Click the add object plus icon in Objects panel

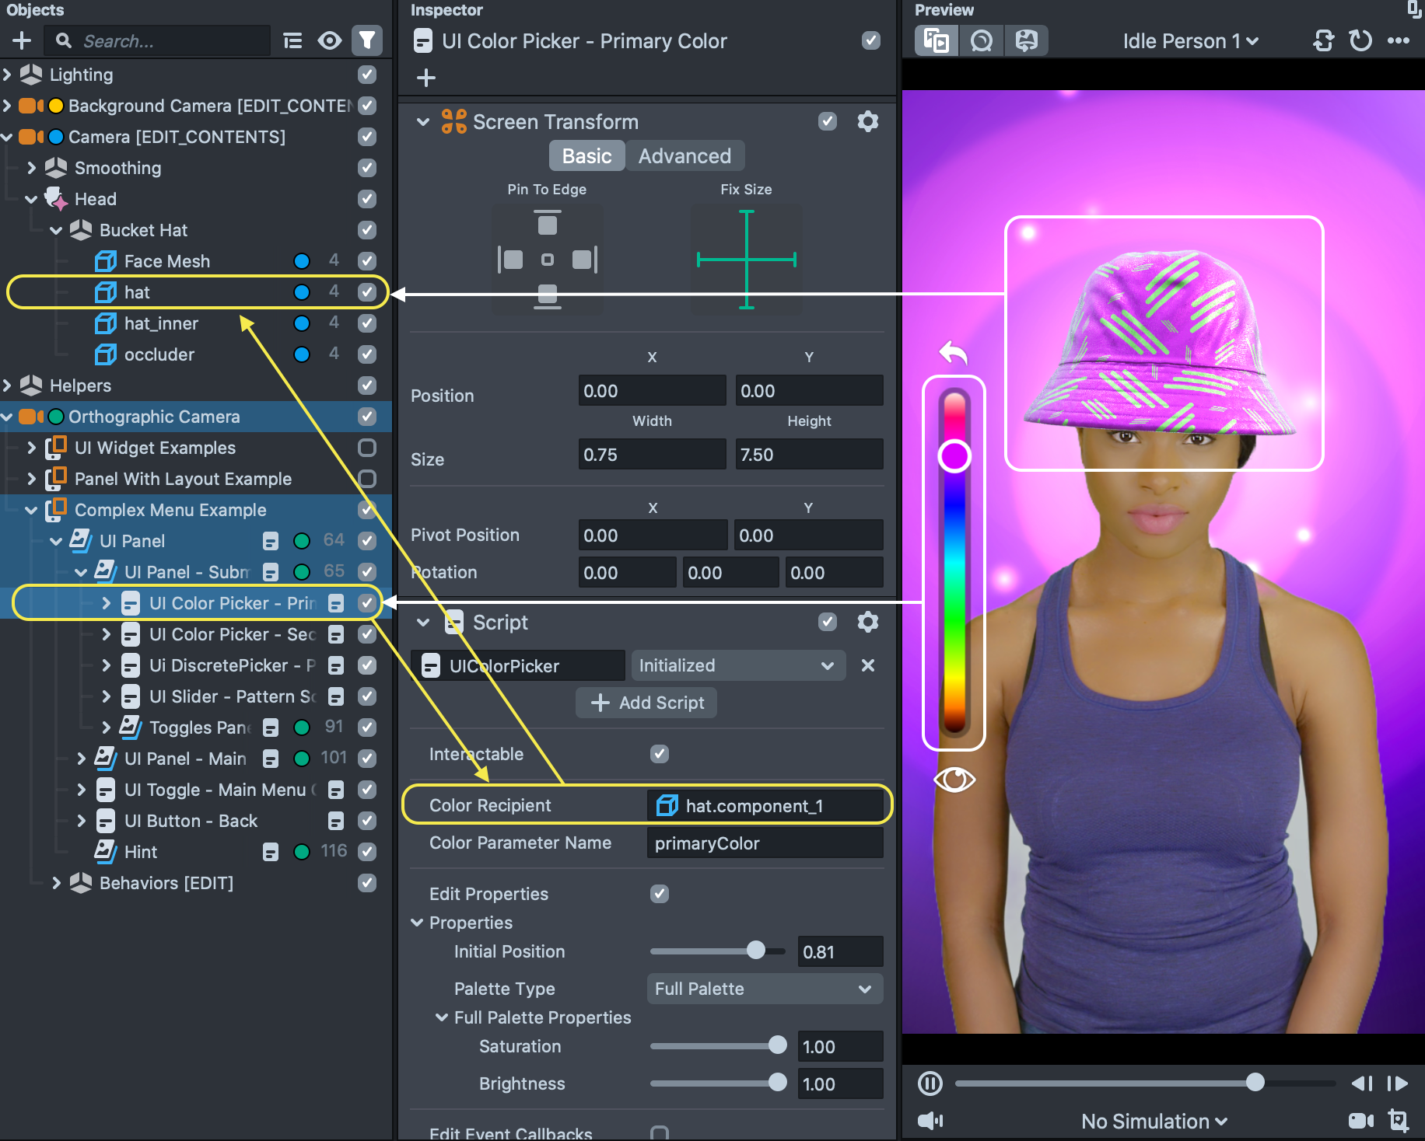coord(22,40)
